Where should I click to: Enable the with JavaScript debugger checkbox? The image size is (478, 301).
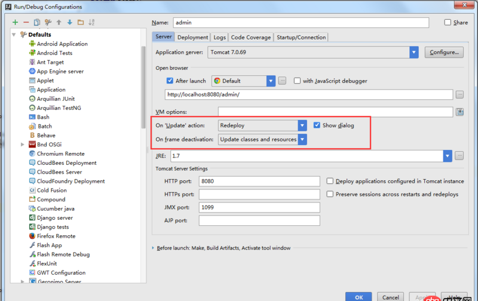297,81
